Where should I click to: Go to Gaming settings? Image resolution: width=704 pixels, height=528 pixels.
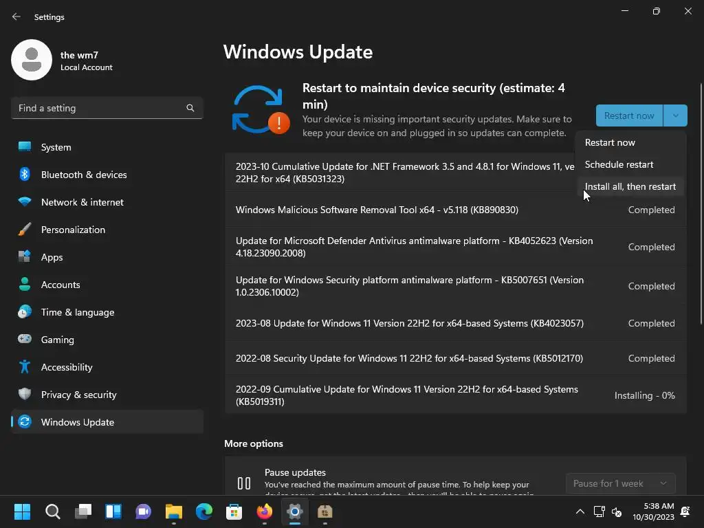(107, 340)
